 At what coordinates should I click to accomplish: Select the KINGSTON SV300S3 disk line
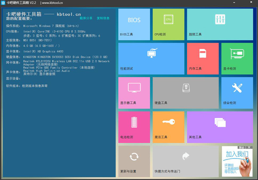click(65, 57)
